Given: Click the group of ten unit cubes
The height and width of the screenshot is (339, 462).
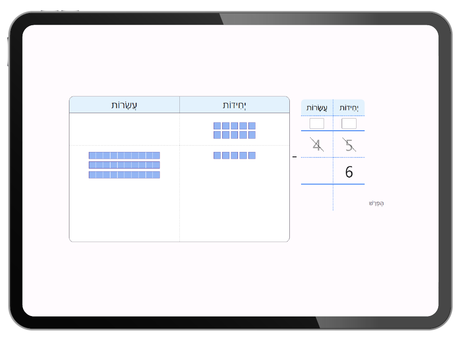Looking at the screenshot, I should pos(234,130).
